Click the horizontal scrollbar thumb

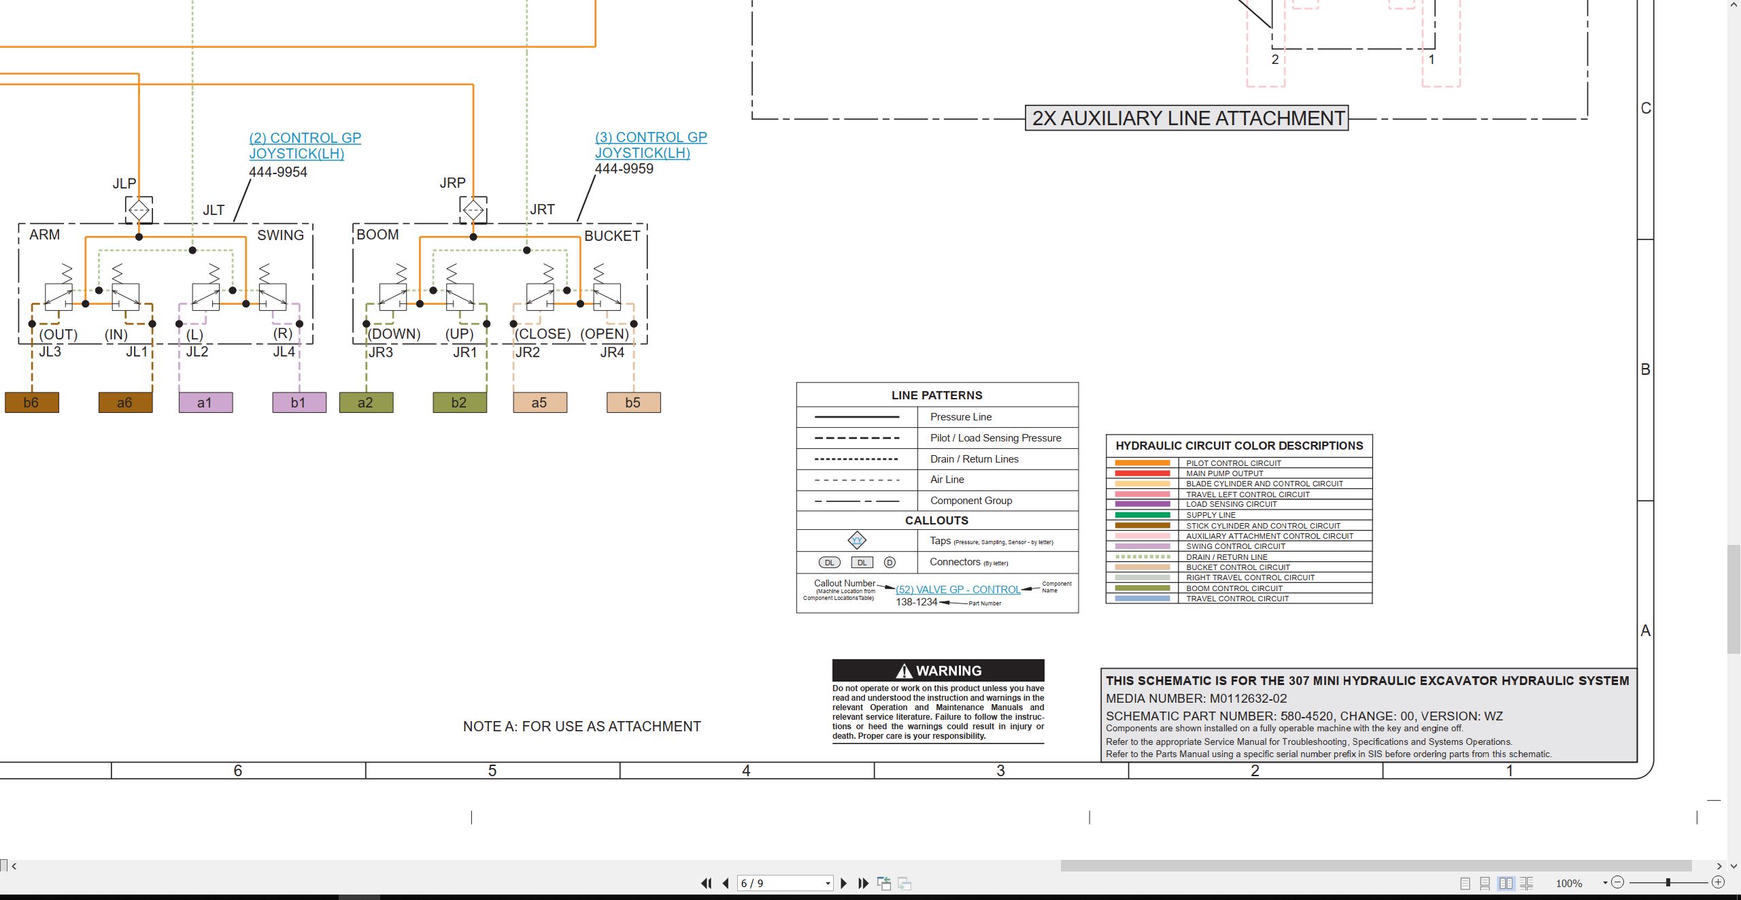coord(1376,866)
